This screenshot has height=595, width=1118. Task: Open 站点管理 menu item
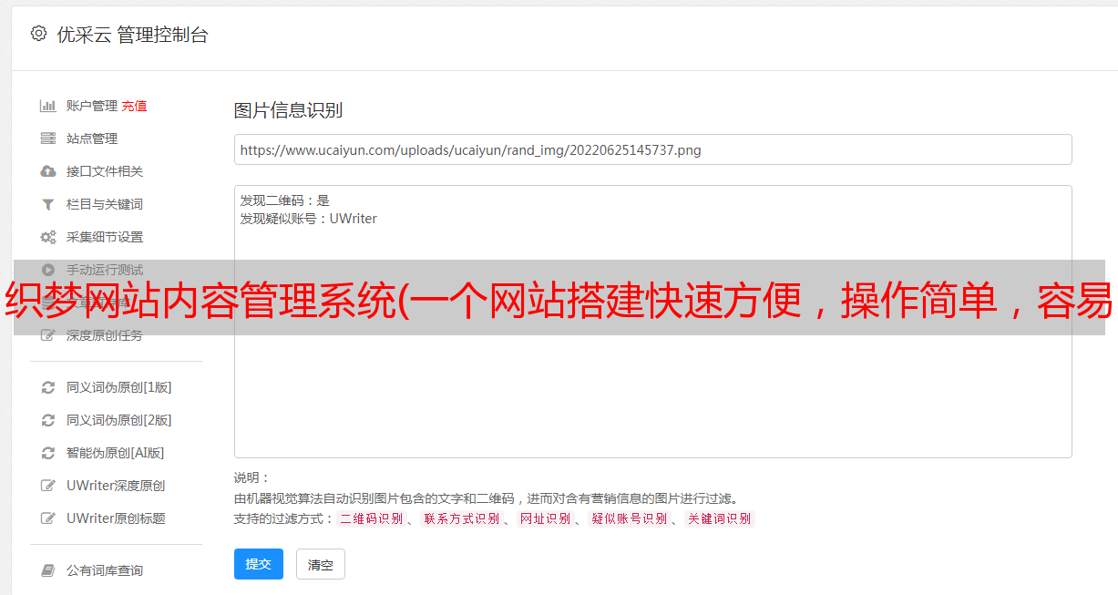[92, 138]
